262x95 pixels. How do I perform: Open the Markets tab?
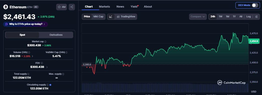pyautogui.click(x=105, y=7)
